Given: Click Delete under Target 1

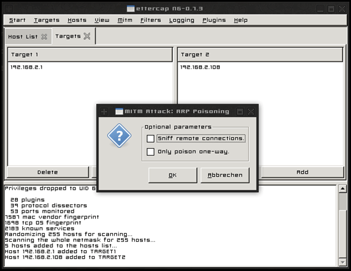Looking at the screenshot, I should 48,172.
